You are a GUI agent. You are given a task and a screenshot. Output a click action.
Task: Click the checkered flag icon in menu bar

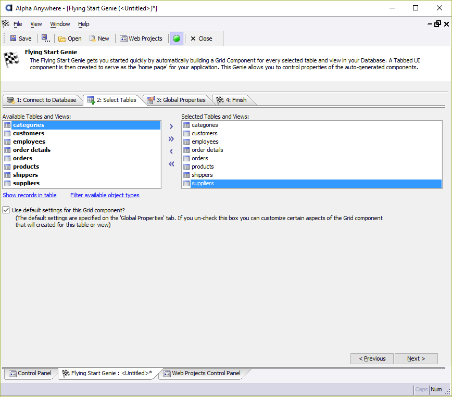tap(6, 24)
